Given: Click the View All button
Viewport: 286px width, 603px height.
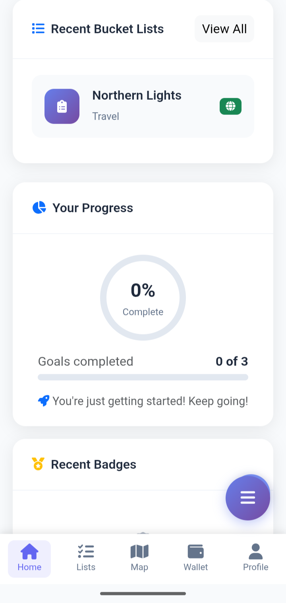Looking at the screenshot, I should point(224,29).
